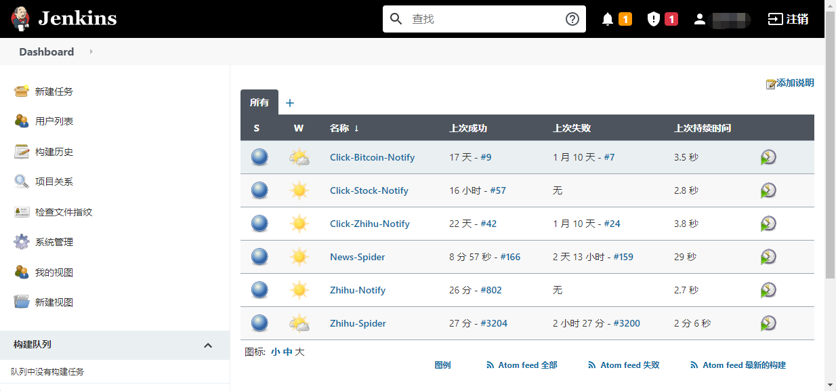The width and height of the screenshot is (836, 391).
Task: Expand the Dashboard breadcrumb arrow
Action: coord(91,52)
